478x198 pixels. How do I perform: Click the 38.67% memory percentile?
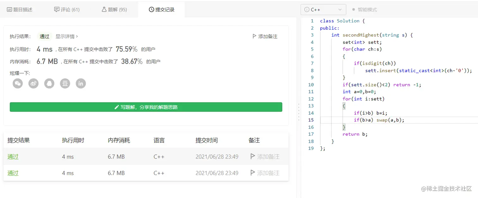132,61
